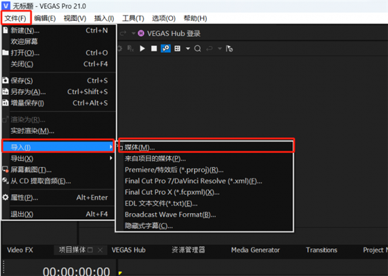Click the thumbnail views grid icon
The height and width of the screenshot is (276, 388).
[x=177, y=48]
